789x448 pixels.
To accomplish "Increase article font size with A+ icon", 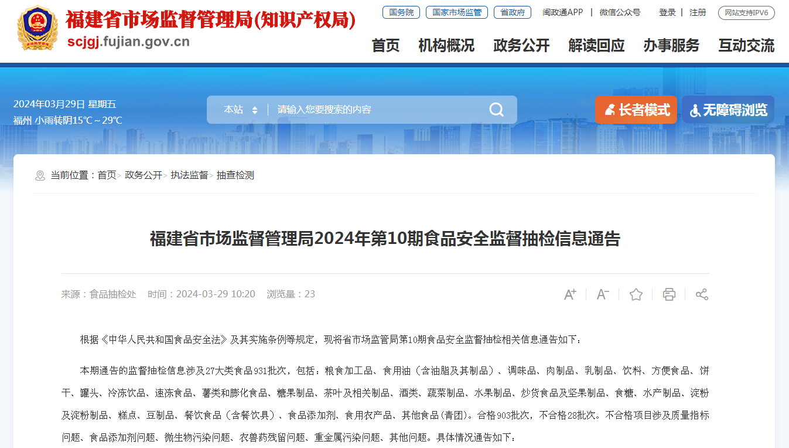I will point(569,294).
